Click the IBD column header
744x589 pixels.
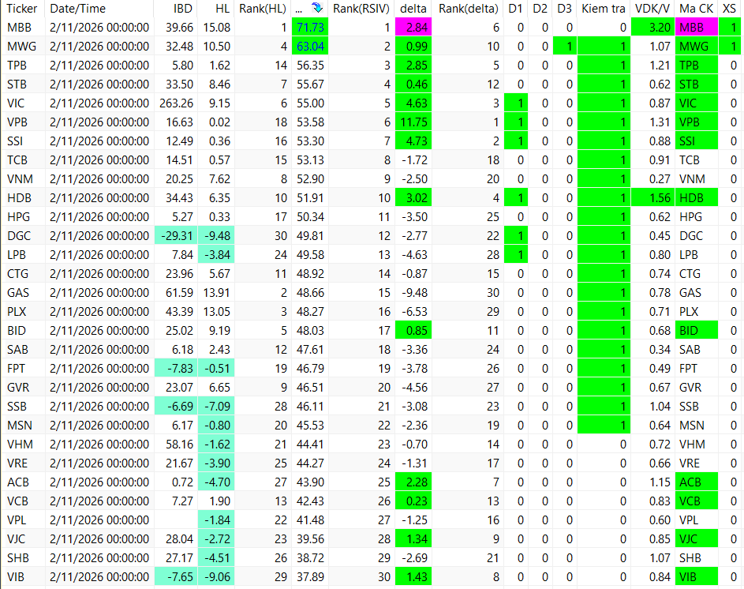coord(183,9)
